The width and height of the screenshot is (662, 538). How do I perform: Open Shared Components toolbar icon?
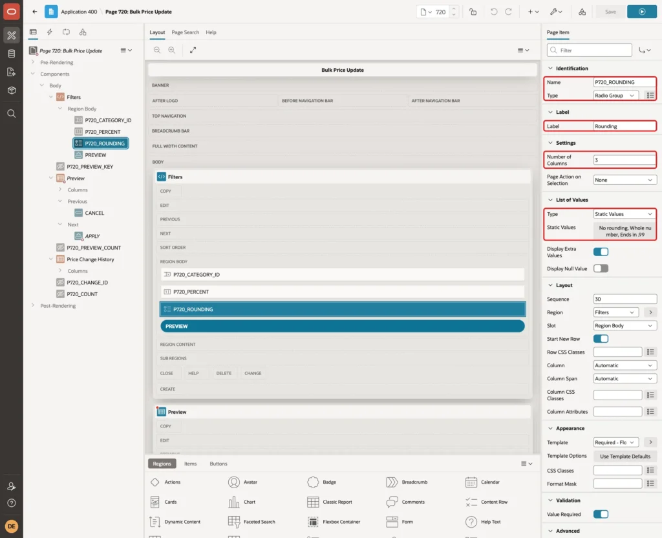click(582, 12)
